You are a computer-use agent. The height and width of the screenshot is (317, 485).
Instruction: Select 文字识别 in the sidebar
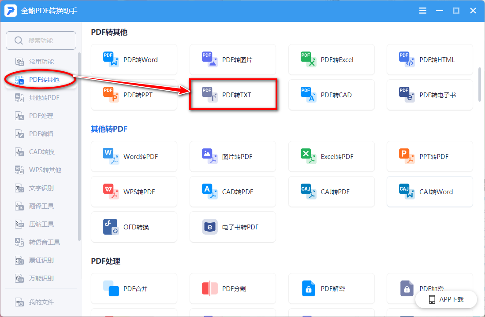click(x=41, y=188)
